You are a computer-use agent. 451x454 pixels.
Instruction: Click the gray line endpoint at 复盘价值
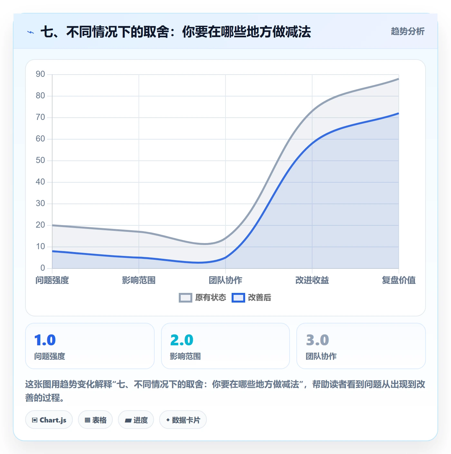(398, 79)
